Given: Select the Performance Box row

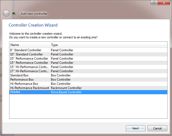Looking at the screenshot, I should tap(88, 80).
